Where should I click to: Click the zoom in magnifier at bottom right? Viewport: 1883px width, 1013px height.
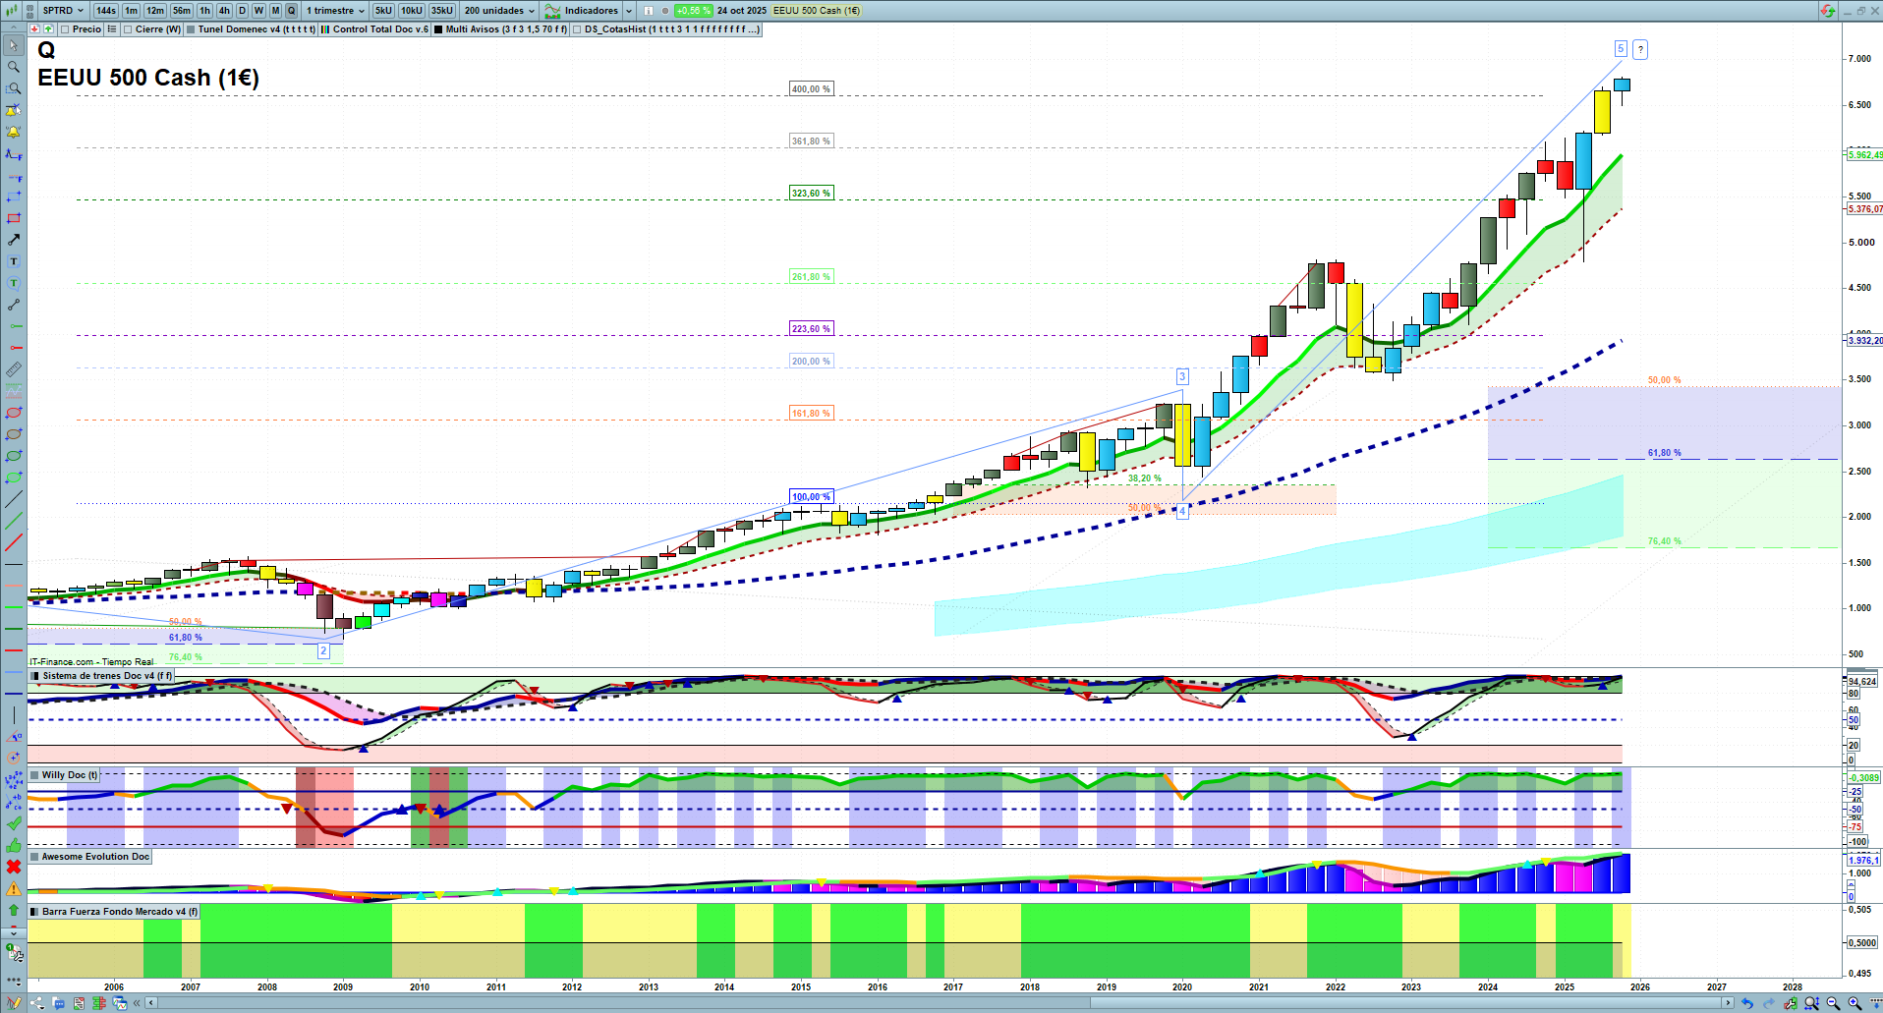coord(1854,1003)
